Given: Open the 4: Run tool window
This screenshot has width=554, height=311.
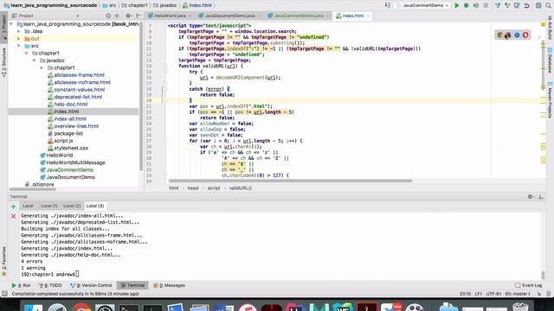Looking at the screenshot, I should [x=21, y=285].
